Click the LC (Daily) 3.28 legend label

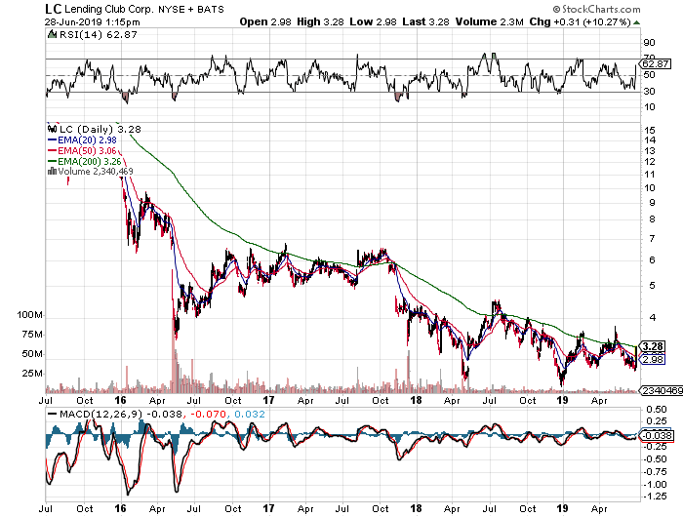[x=100, y=129]
